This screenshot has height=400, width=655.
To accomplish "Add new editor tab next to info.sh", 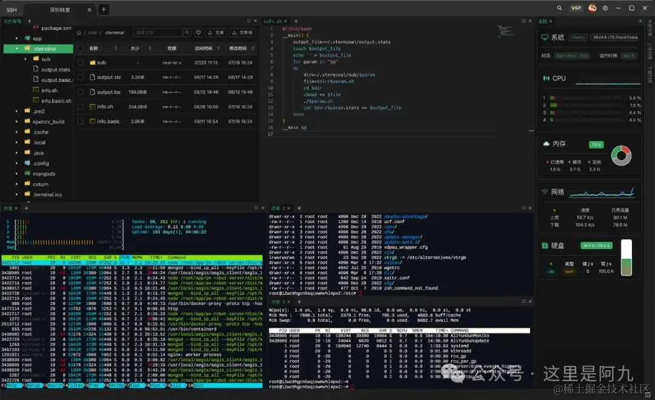I will 296,21.
